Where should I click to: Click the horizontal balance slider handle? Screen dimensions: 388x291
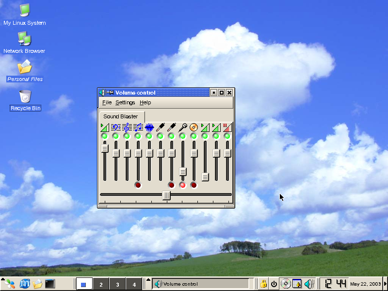166,195
